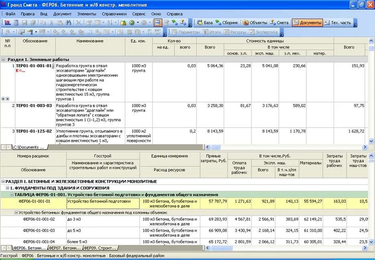This screenshot has width=375, height=260.
Task: Open the Элементы menu
Action: 87,14
